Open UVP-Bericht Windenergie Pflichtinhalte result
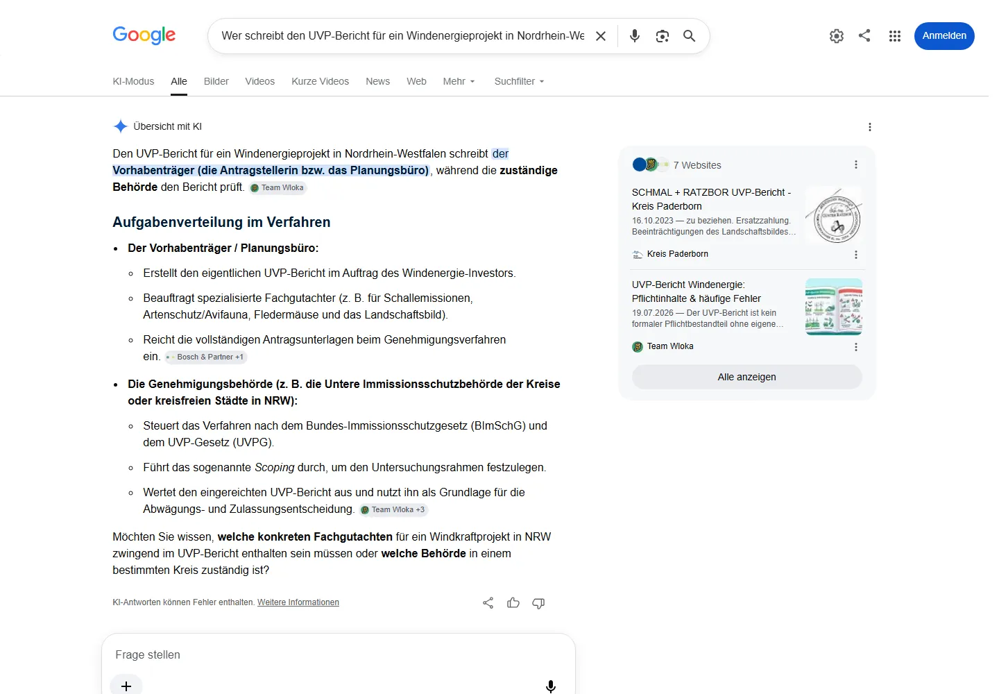 [697, 291]
